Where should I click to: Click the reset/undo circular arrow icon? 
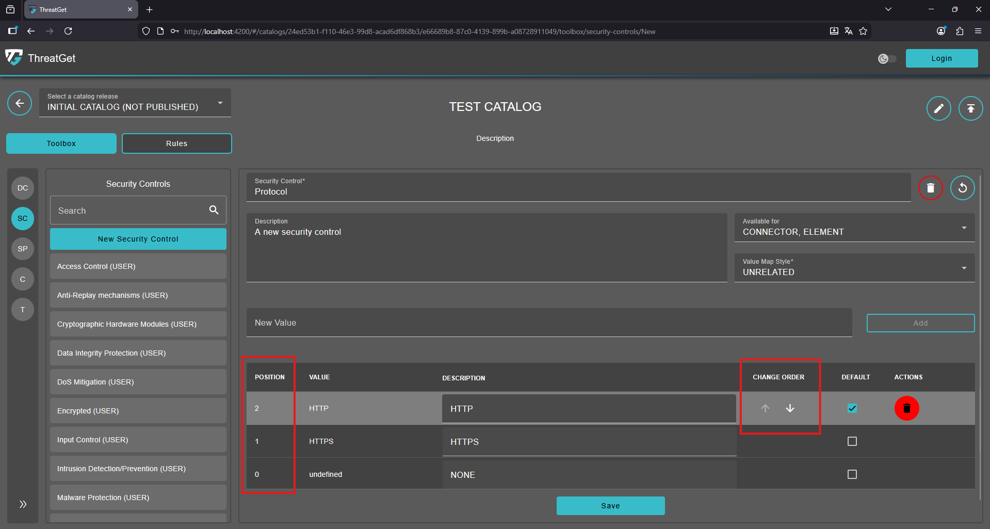tap(962, 188)
